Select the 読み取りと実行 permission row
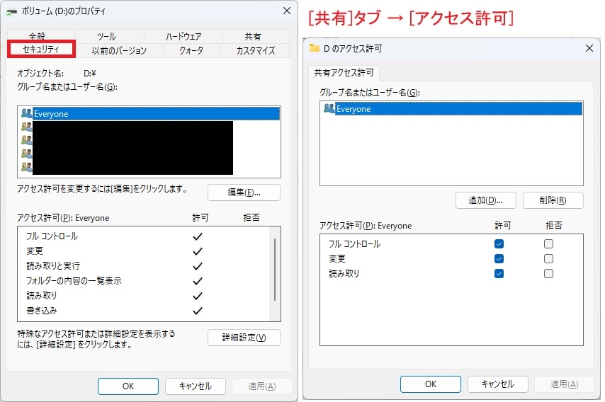Viewport: 605px width, 402px height. [144, 266]
